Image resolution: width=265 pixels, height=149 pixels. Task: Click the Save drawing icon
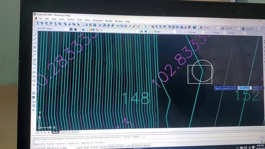[94, 25]
